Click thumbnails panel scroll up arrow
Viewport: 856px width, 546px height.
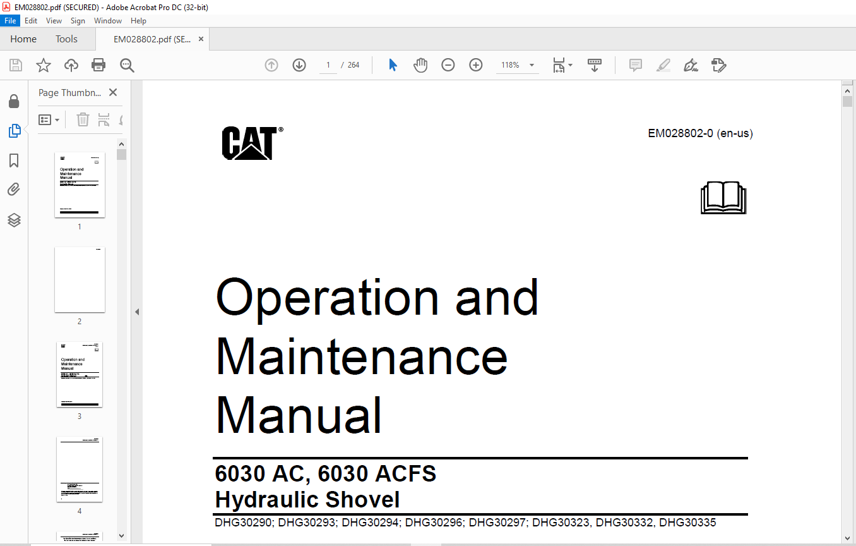122,144
